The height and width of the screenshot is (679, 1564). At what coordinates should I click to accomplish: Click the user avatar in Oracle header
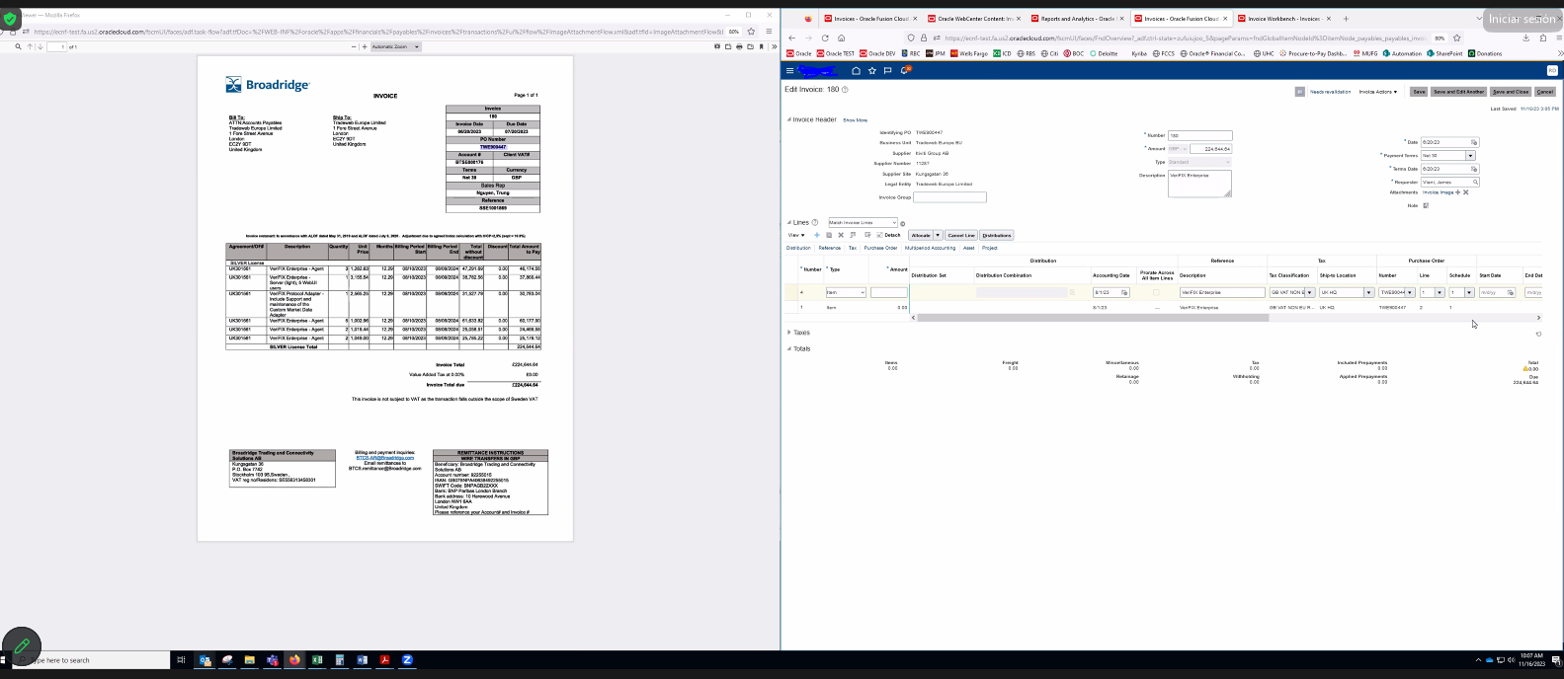[1552, 71]
